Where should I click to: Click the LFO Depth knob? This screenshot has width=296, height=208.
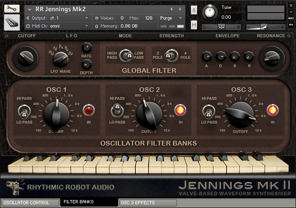[x=87, y=64]
